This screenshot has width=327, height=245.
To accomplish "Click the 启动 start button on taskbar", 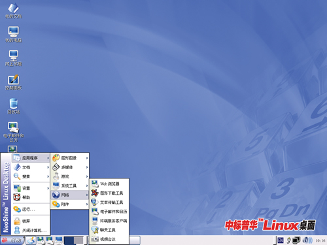I will click(x=12, y=240).
